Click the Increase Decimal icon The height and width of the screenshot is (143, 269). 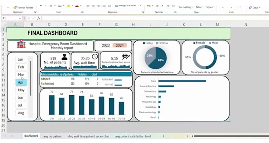point(168,6)
